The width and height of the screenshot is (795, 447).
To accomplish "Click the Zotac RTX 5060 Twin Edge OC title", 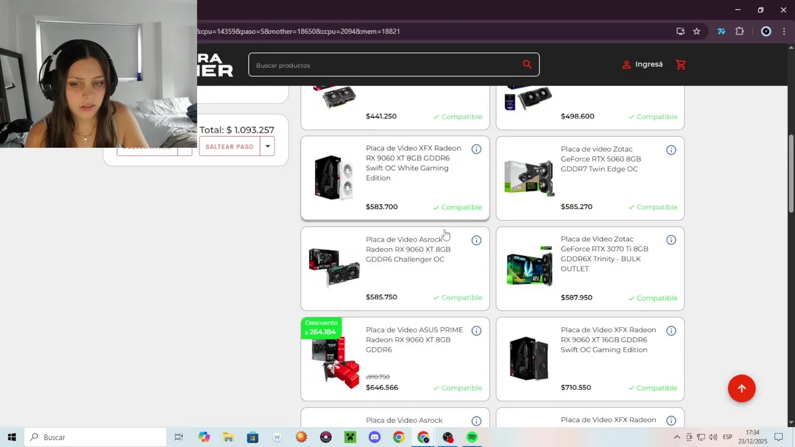I will [601, 159].
